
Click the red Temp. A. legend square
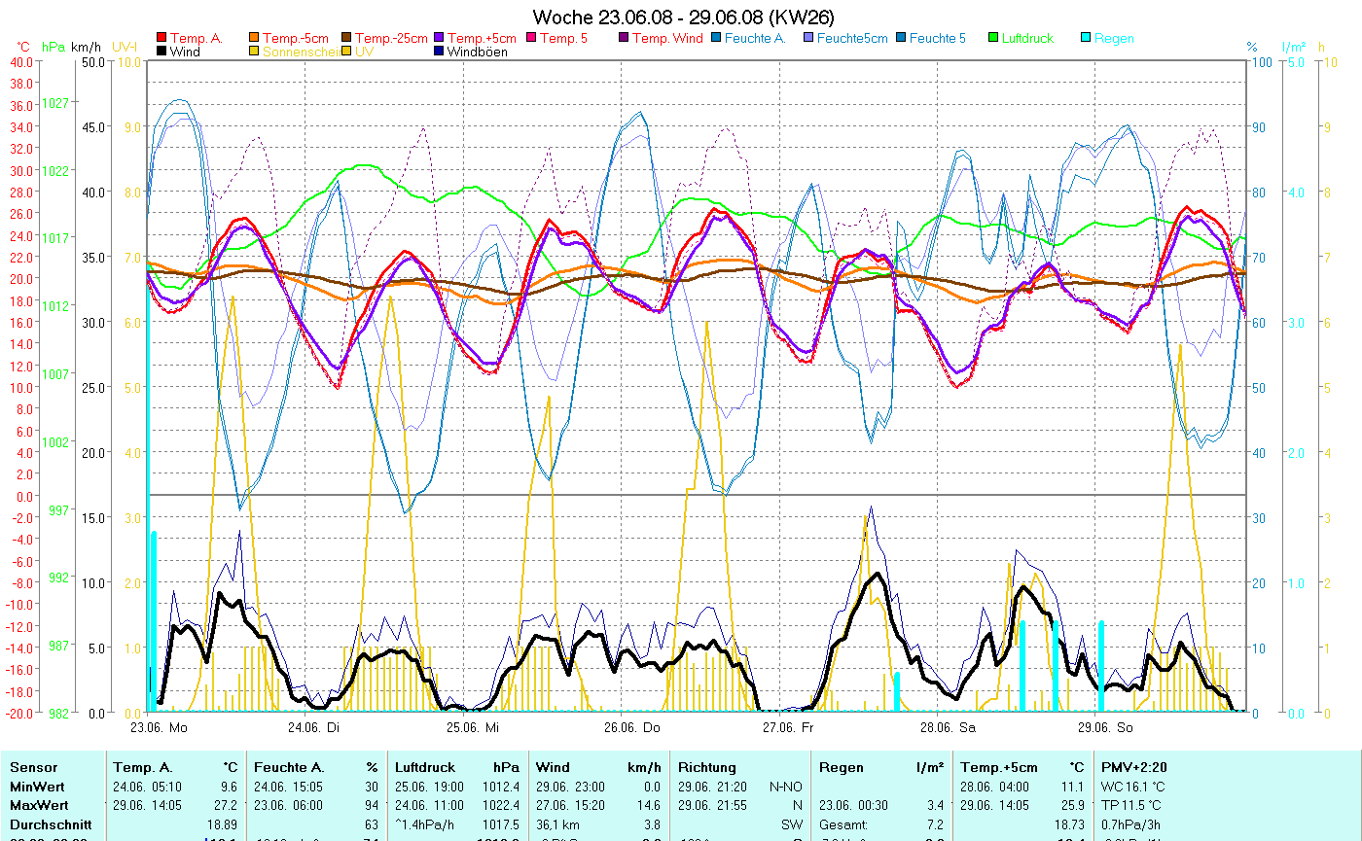click(161, 38)
